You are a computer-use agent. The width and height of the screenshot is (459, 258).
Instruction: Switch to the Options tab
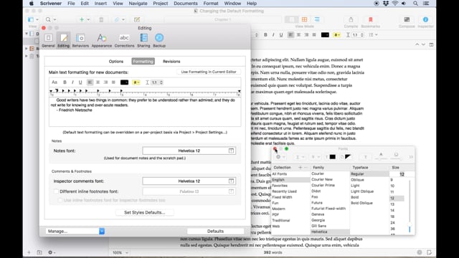(116, 62)
